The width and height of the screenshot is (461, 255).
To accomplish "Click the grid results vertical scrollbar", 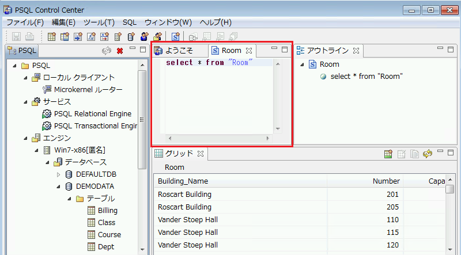I will click(x=450, y=215).
